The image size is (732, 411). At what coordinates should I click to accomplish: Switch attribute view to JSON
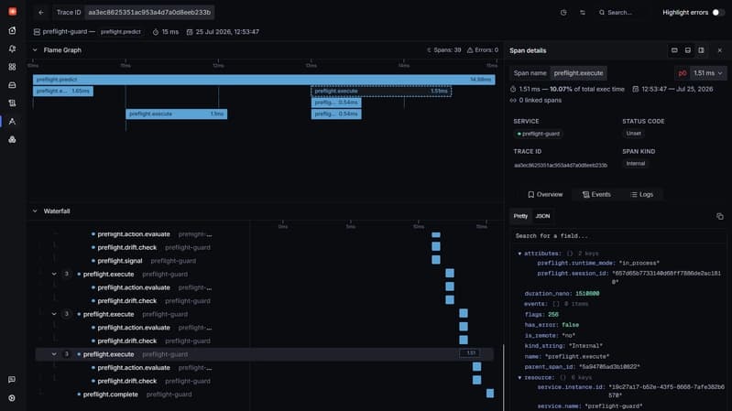pyautogui.click(x=542, y=216)
